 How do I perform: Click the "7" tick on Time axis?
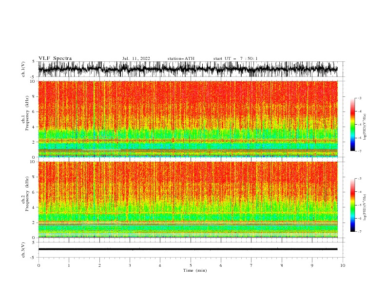[x=251, y=265]
